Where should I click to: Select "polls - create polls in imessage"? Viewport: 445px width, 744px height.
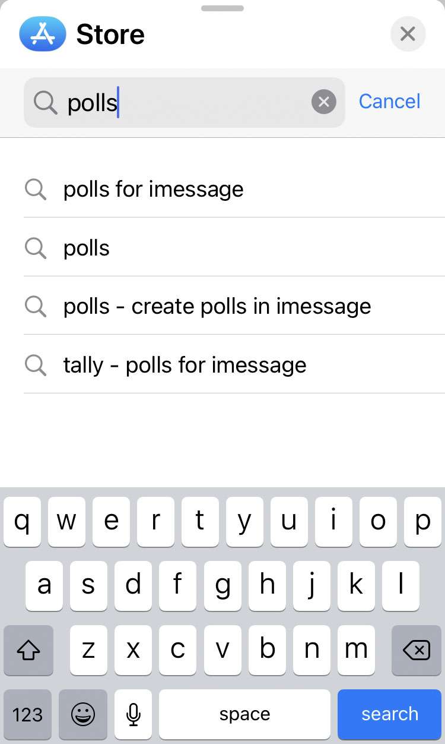(217, 306)
